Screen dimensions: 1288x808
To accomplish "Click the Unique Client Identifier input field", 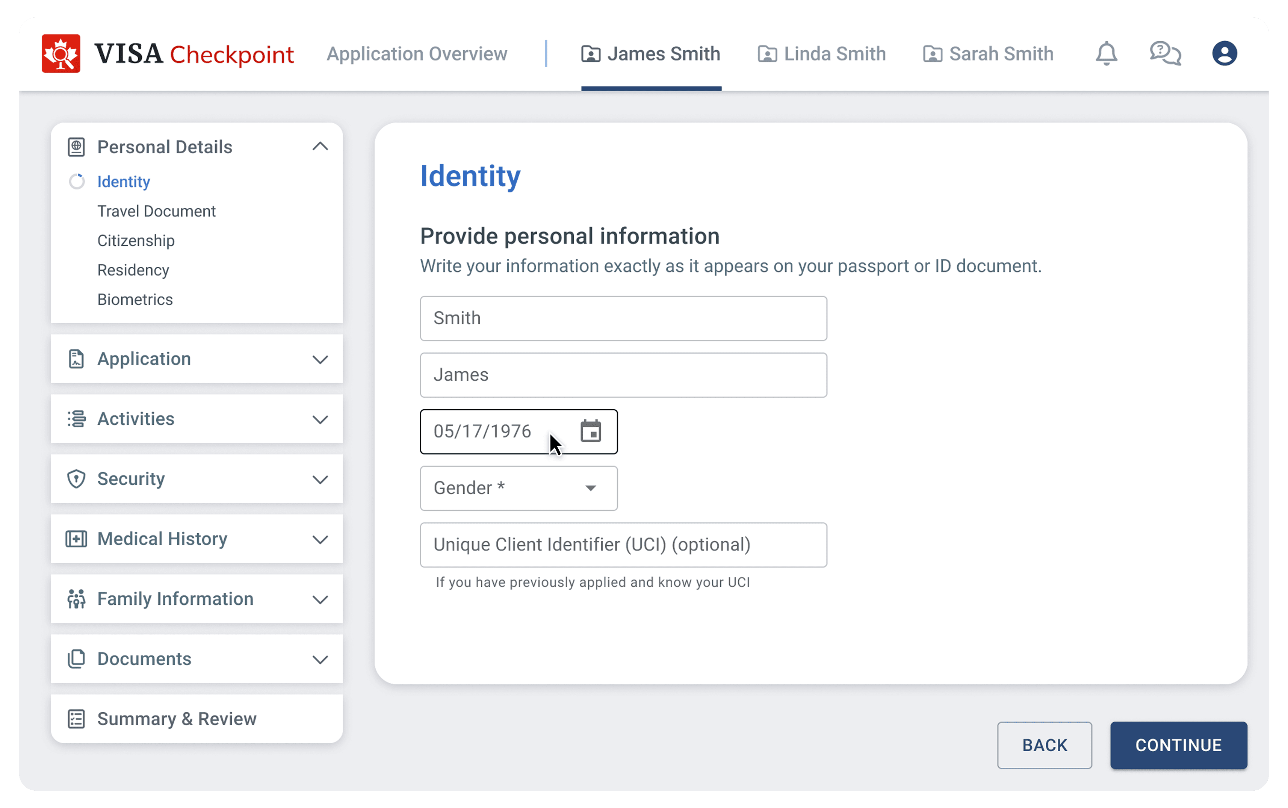I will 623,545.
